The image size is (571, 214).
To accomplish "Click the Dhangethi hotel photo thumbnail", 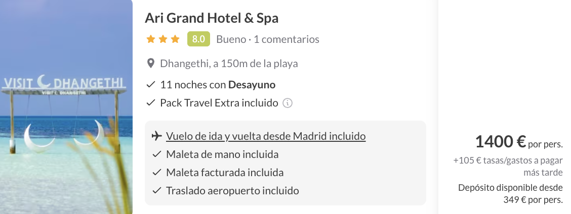I will click(66, 107).
